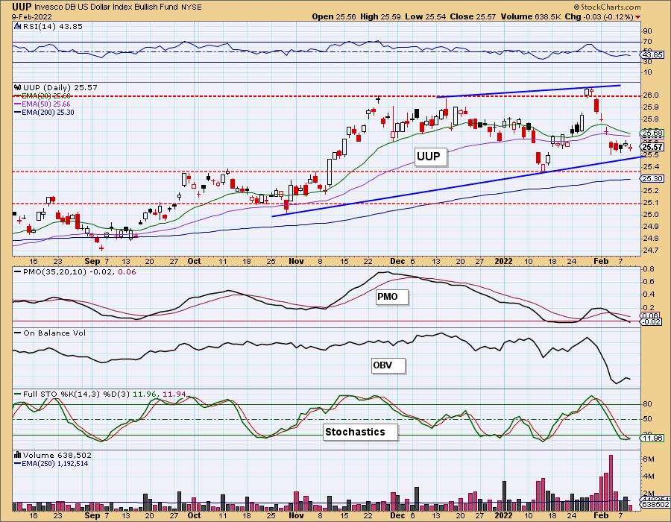671x522 pixels.
Task: Click the candlestick icon beside UUP (Daily)
Action: pos(18,87)
